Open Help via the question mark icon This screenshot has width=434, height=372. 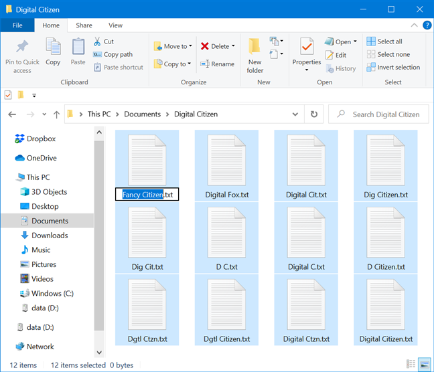pos(427,25)
